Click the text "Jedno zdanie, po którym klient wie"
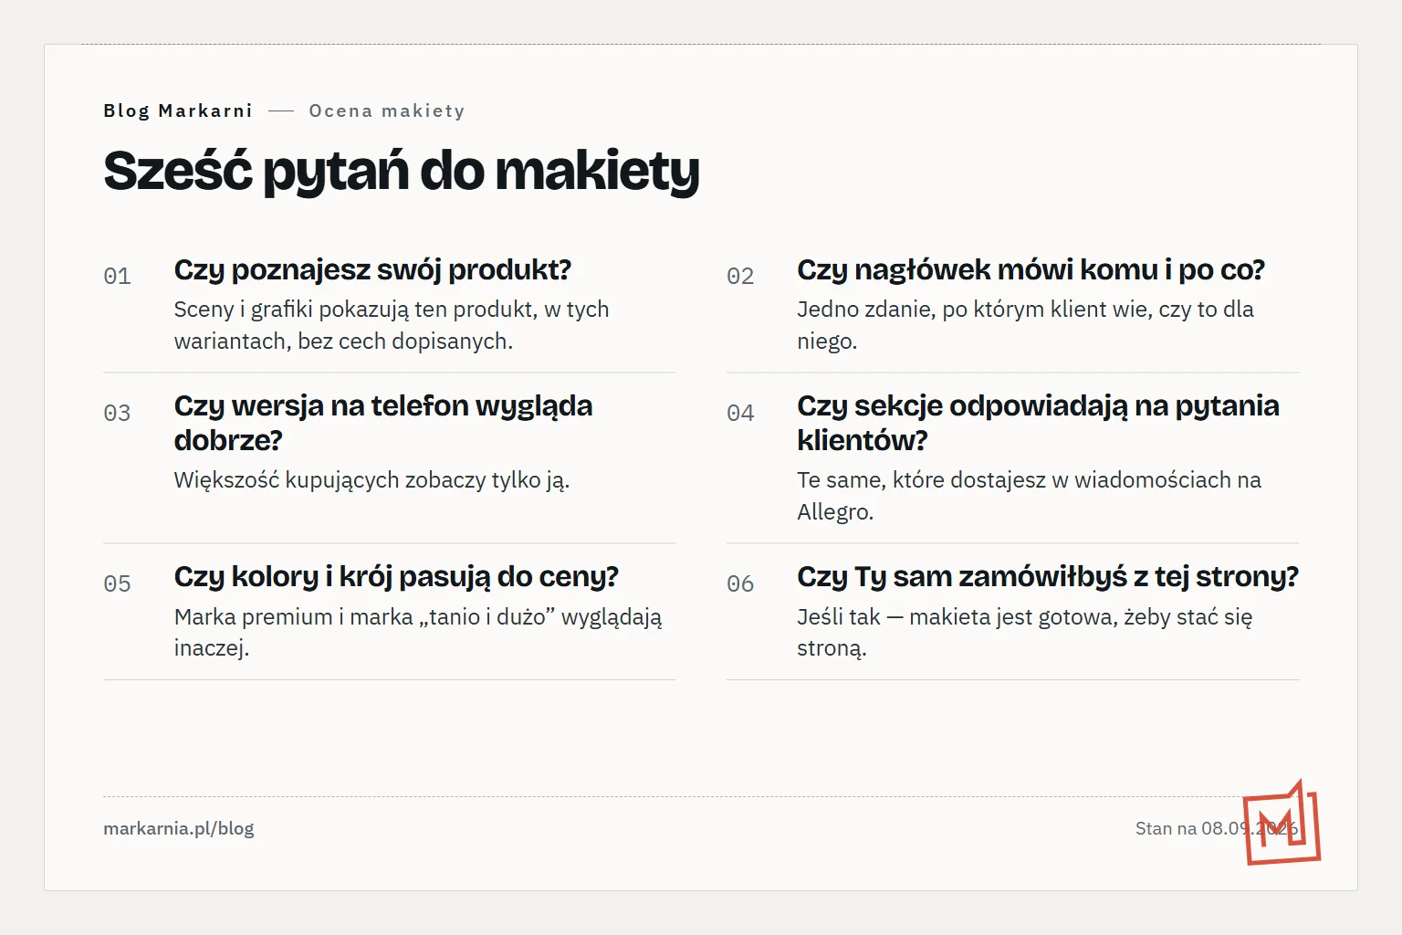1402x935 pixels. point(974,310)
